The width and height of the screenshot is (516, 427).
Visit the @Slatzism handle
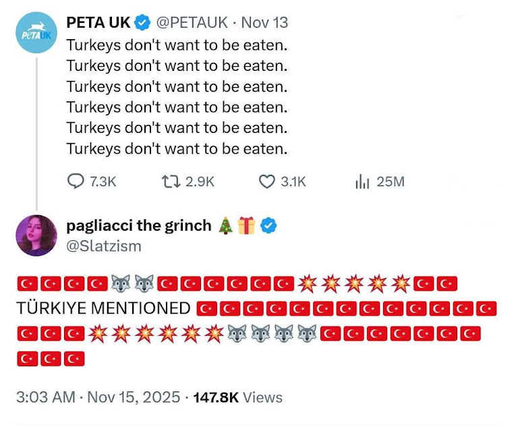[x=104, y=246]
